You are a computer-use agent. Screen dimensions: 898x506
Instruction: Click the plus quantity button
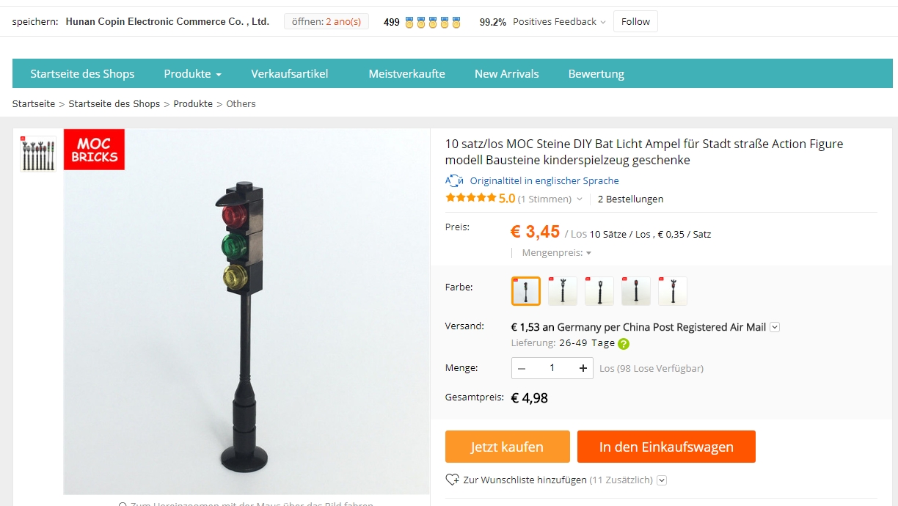(583, 368)
